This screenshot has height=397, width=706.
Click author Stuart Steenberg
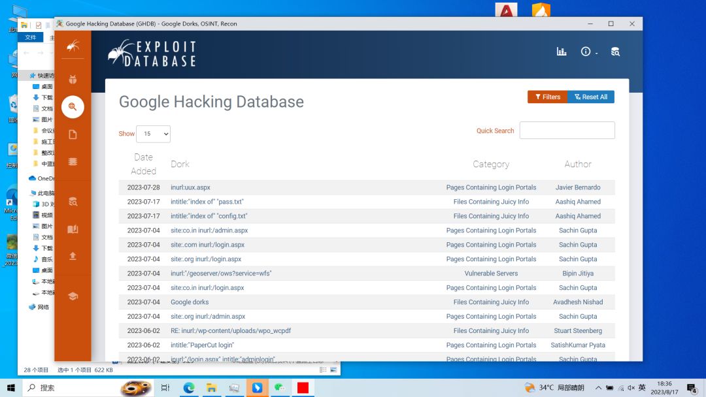pos(578,331)
